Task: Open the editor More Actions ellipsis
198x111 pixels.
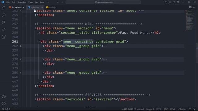Action: [194, 7]
